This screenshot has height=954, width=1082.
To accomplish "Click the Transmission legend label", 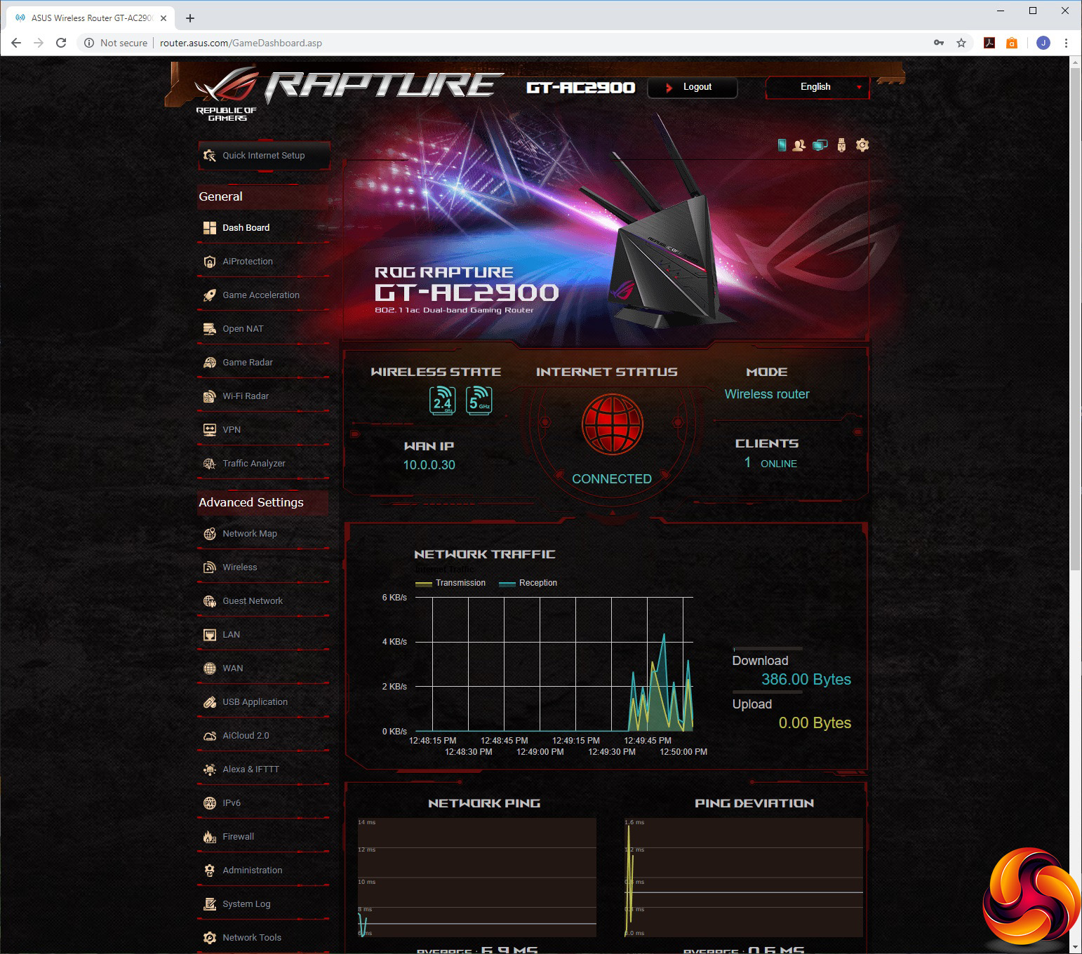I will pos(460,583).
